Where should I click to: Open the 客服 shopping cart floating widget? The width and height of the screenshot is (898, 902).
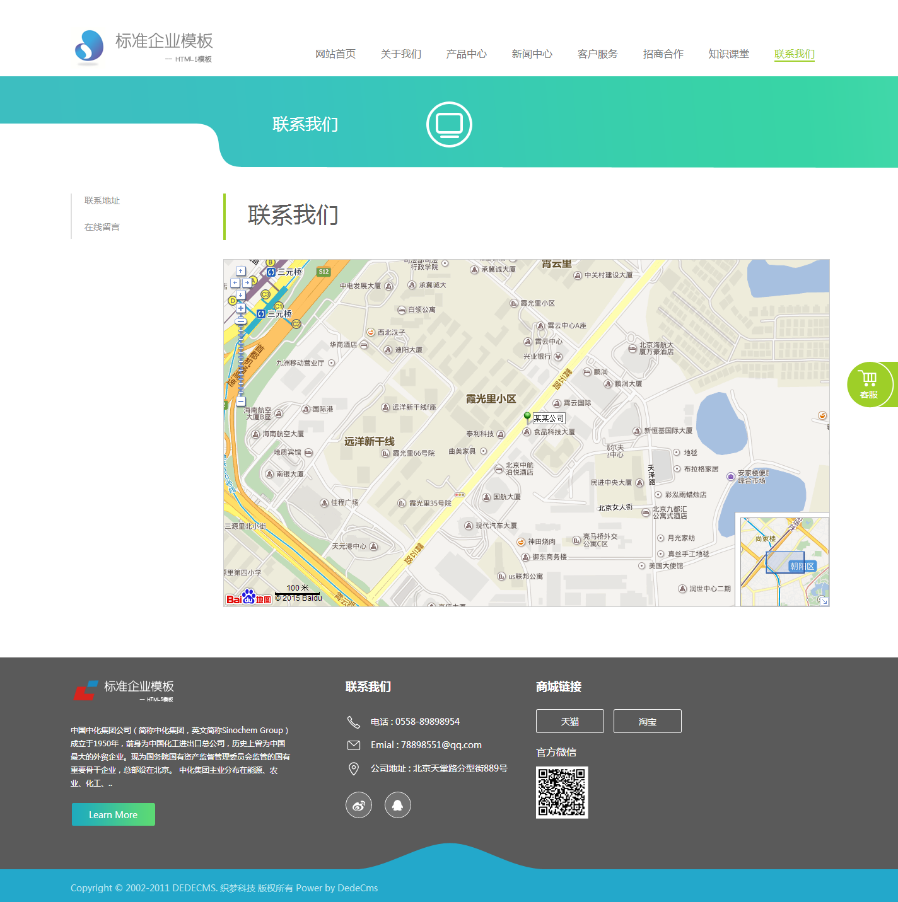click(x=870, y=385)
